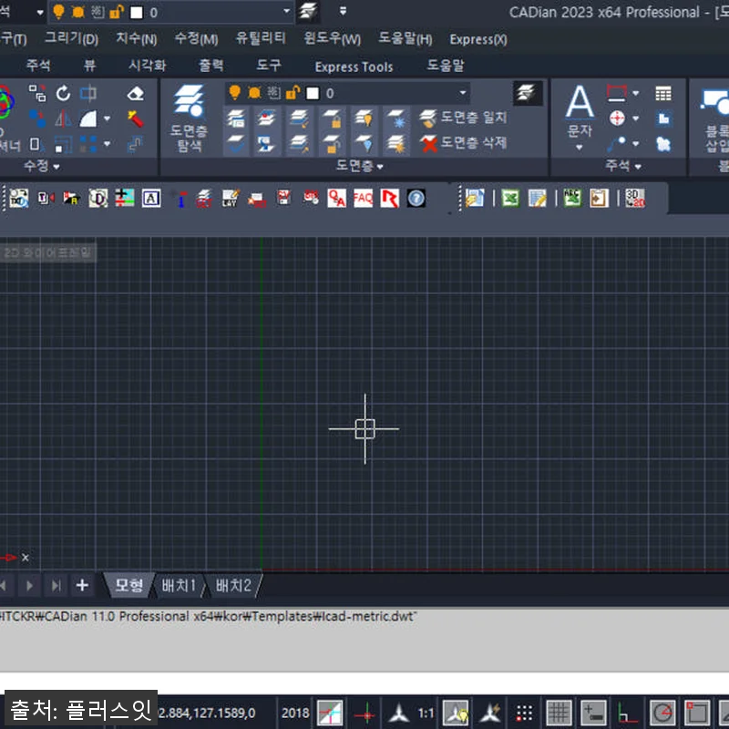Click the 도면층 삭제 red X icon

click(x=429, y=143)
